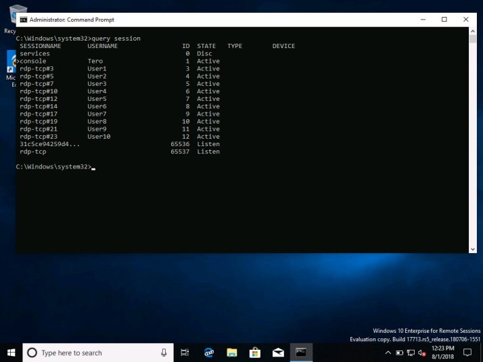Open Task View from the taskbar
This screenshot has height=362, width=483.
click(185, 353)
